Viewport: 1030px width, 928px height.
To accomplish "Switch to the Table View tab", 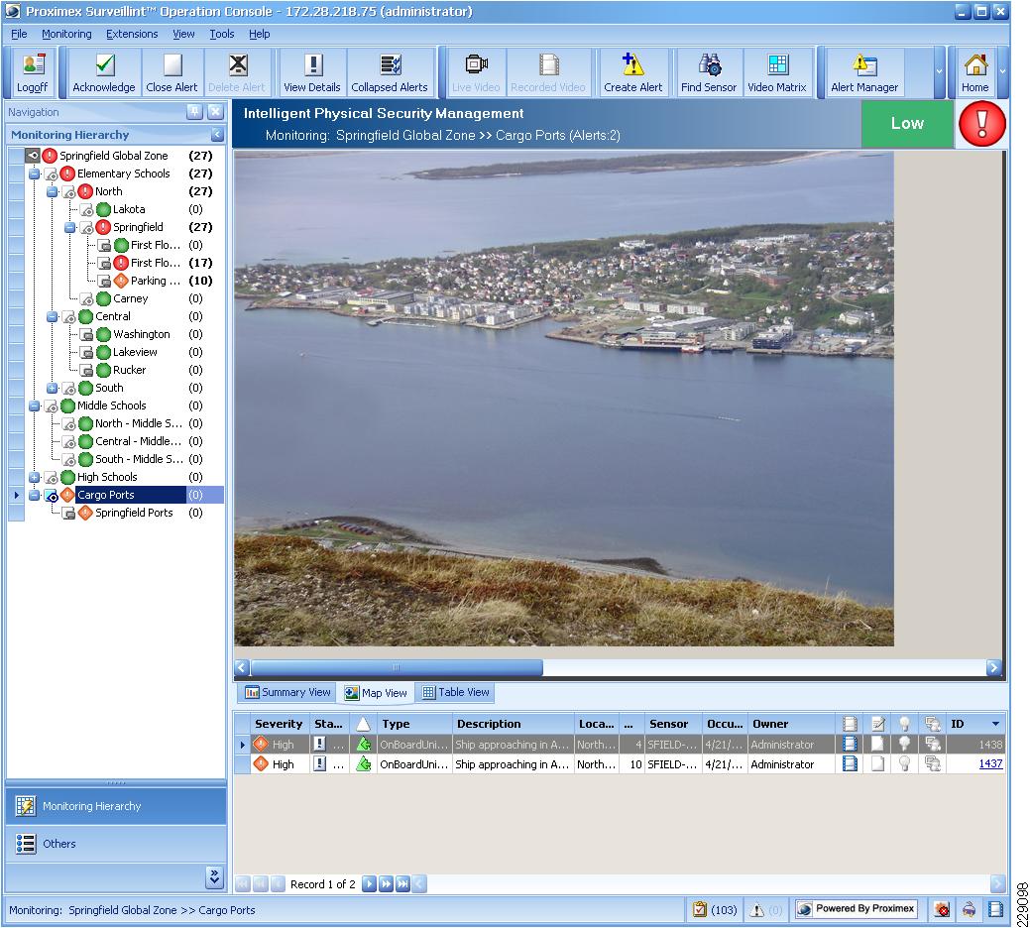I will coord(456,692).
